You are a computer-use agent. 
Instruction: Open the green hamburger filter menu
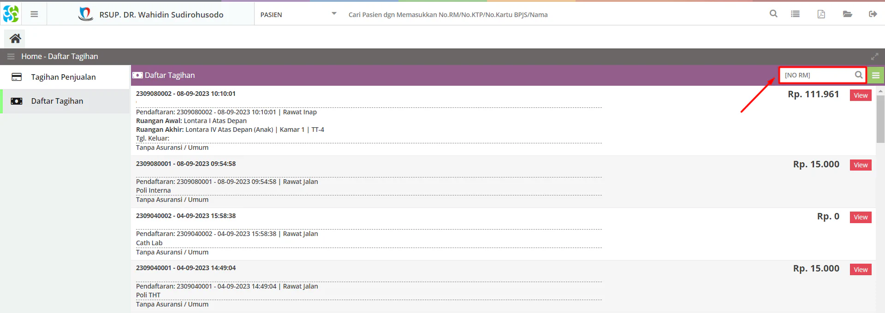click(x=875, y=75)
